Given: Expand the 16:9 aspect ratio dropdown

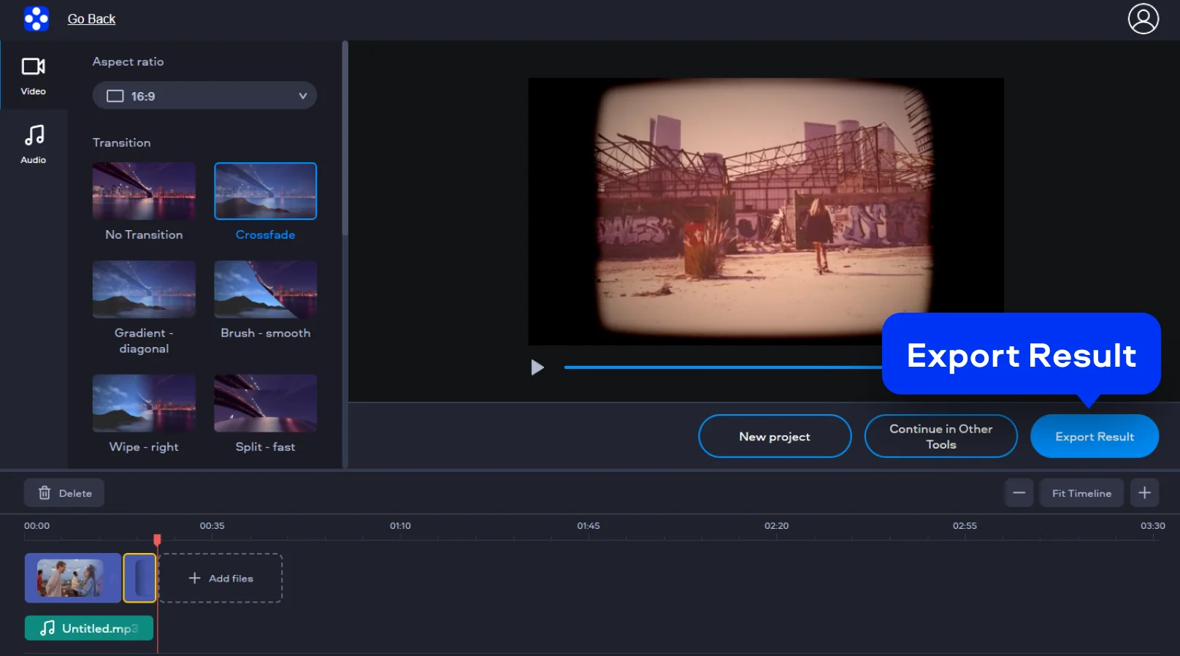Looking at the screenshot, I should pyautogui.click(x=204, y=96).
